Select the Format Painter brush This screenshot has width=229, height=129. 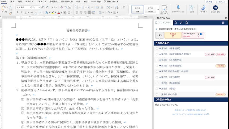point(11,13)
